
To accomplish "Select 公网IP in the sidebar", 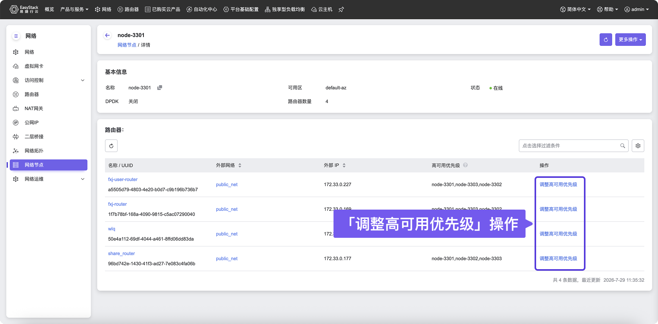I will coord(49,123).
